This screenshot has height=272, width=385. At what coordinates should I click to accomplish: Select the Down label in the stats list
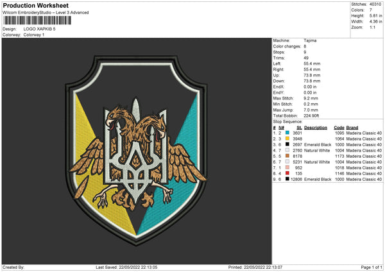point(278,81)
